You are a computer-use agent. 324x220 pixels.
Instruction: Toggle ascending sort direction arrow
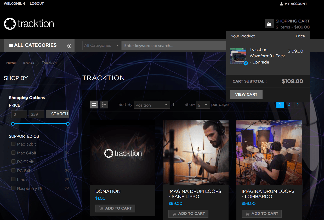point(173,105)
